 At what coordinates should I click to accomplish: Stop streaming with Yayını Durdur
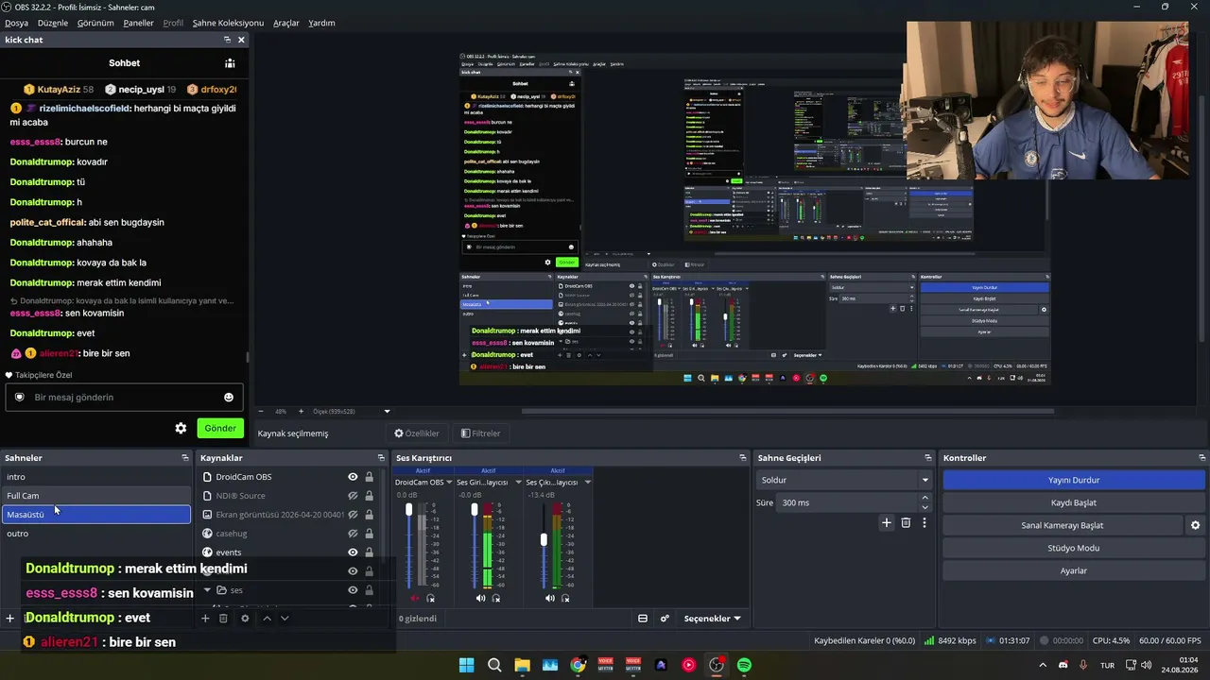[x=1074, y=480]
